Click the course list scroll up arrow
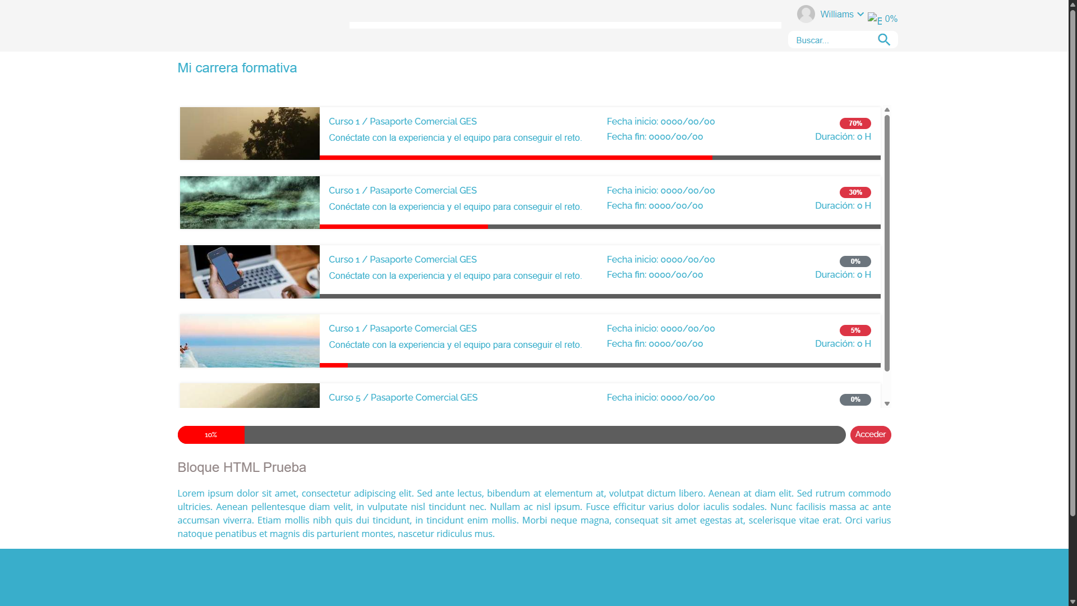 point(887,110)
